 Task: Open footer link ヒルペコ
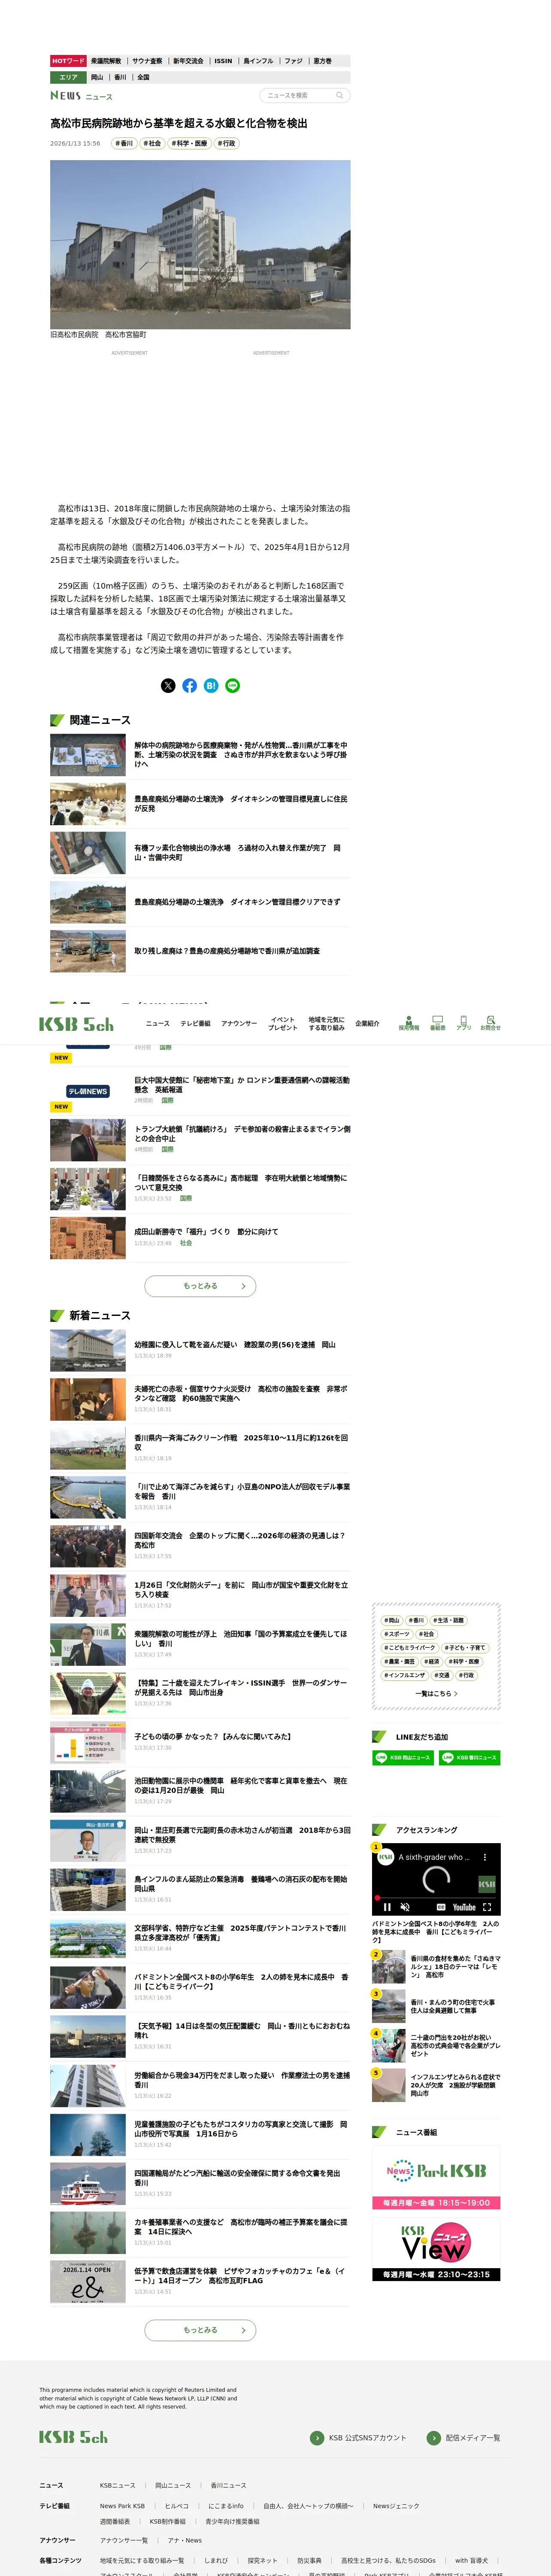coord(176,2505)
